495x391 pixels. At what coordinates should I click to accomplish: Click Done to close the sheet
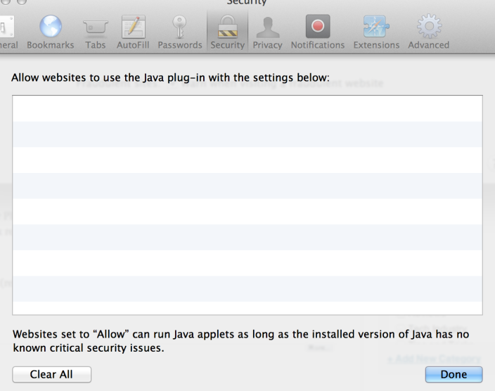[454, 374]
